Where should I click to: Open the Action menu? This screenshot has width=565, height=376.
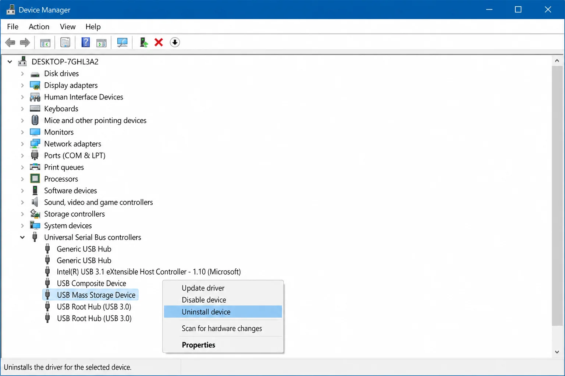point(39,27)
